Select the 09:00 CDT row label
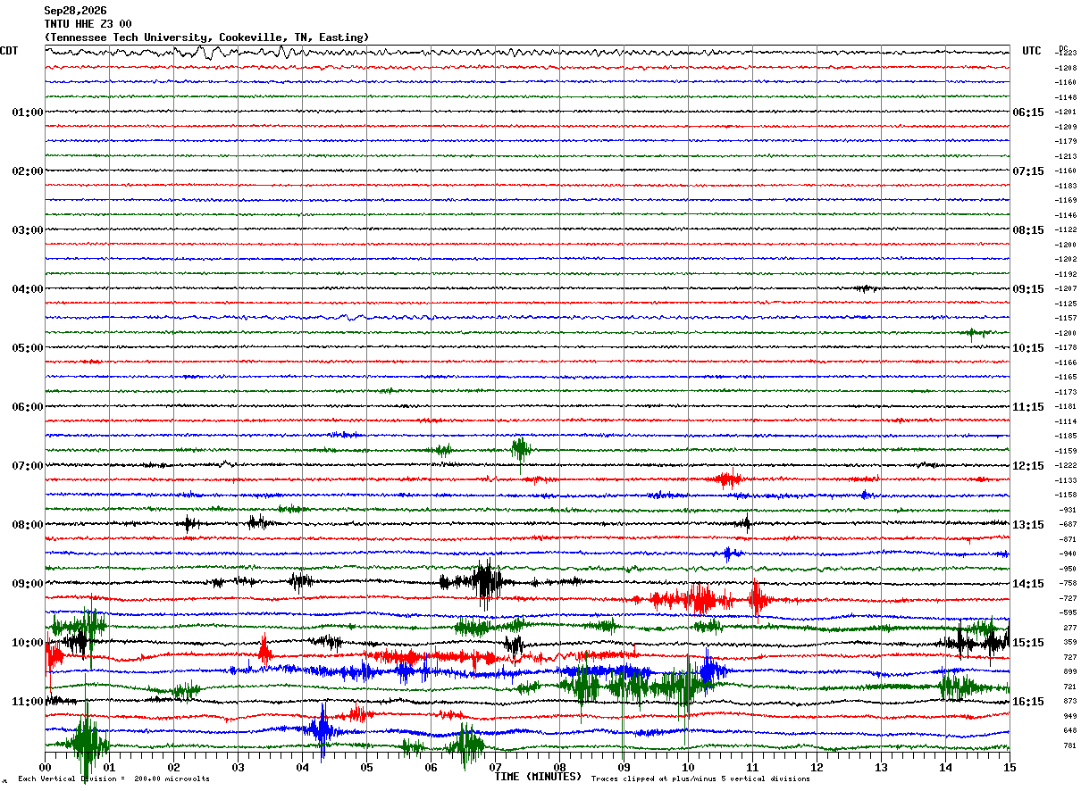1081x791 pixels. [28, 584]
